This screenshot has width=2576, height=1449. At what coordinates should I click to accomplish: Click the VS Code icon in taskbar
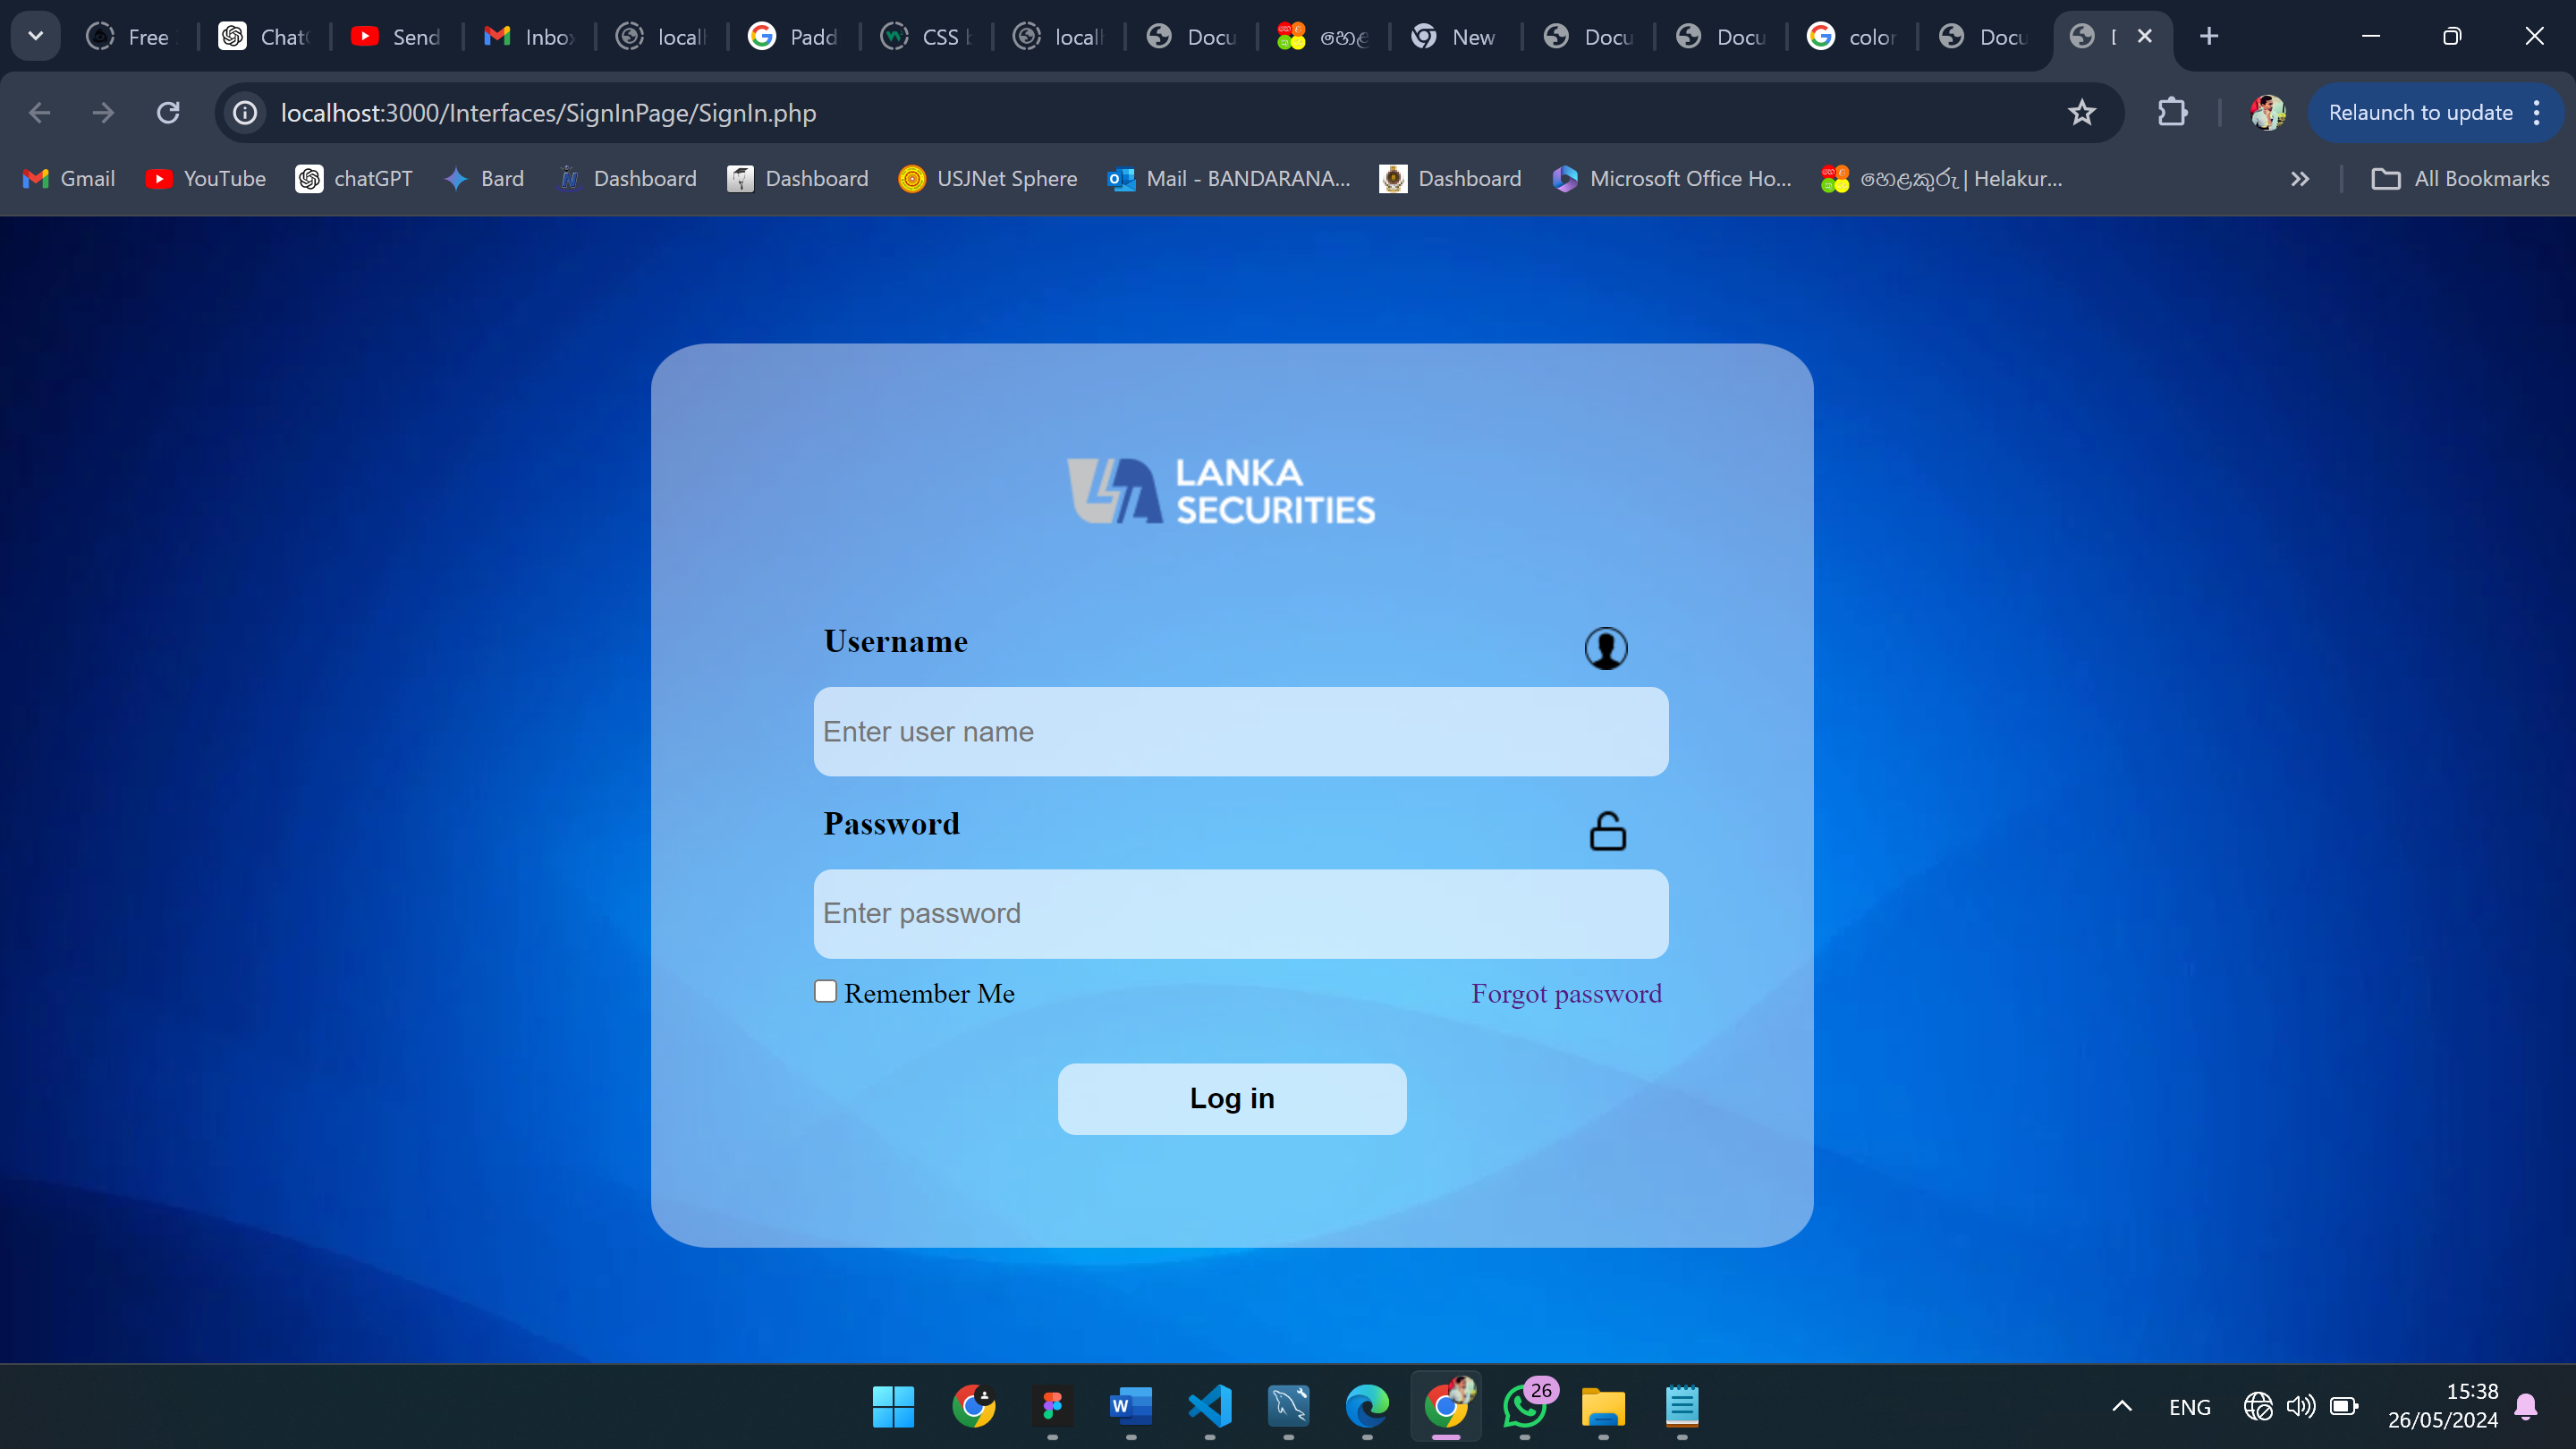pos(1208,1407)
